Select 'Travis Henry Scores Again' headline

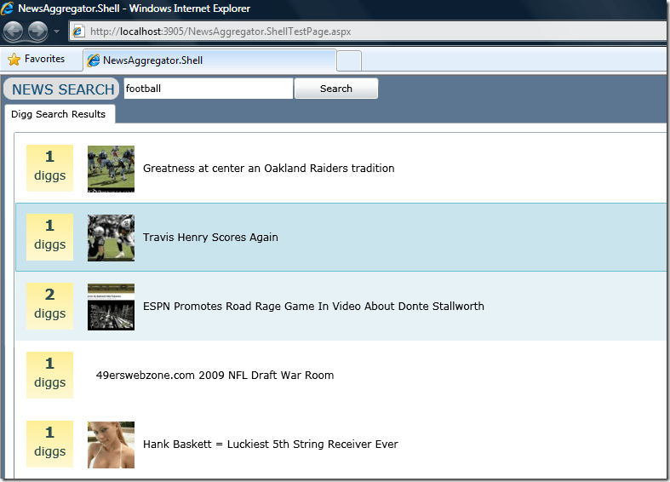(210, 237)
